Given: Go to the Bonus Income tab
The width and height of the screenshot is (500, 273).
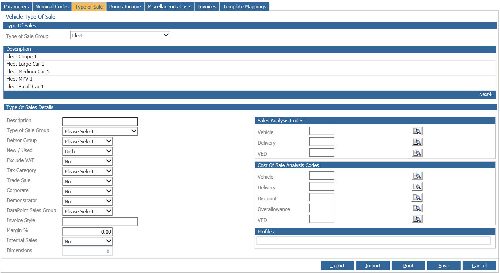Looking at the screenshot, I should [x=125, y=7].
